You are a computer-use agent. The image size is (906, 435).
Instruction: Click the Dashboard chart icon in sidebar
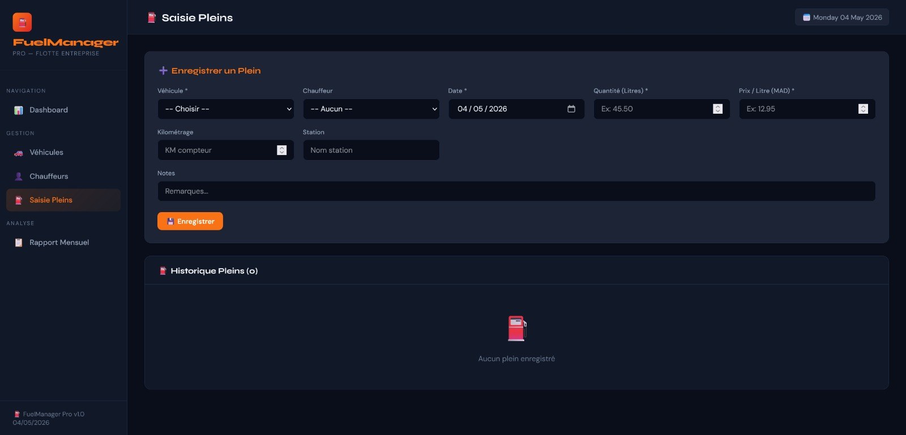point(19,110)
